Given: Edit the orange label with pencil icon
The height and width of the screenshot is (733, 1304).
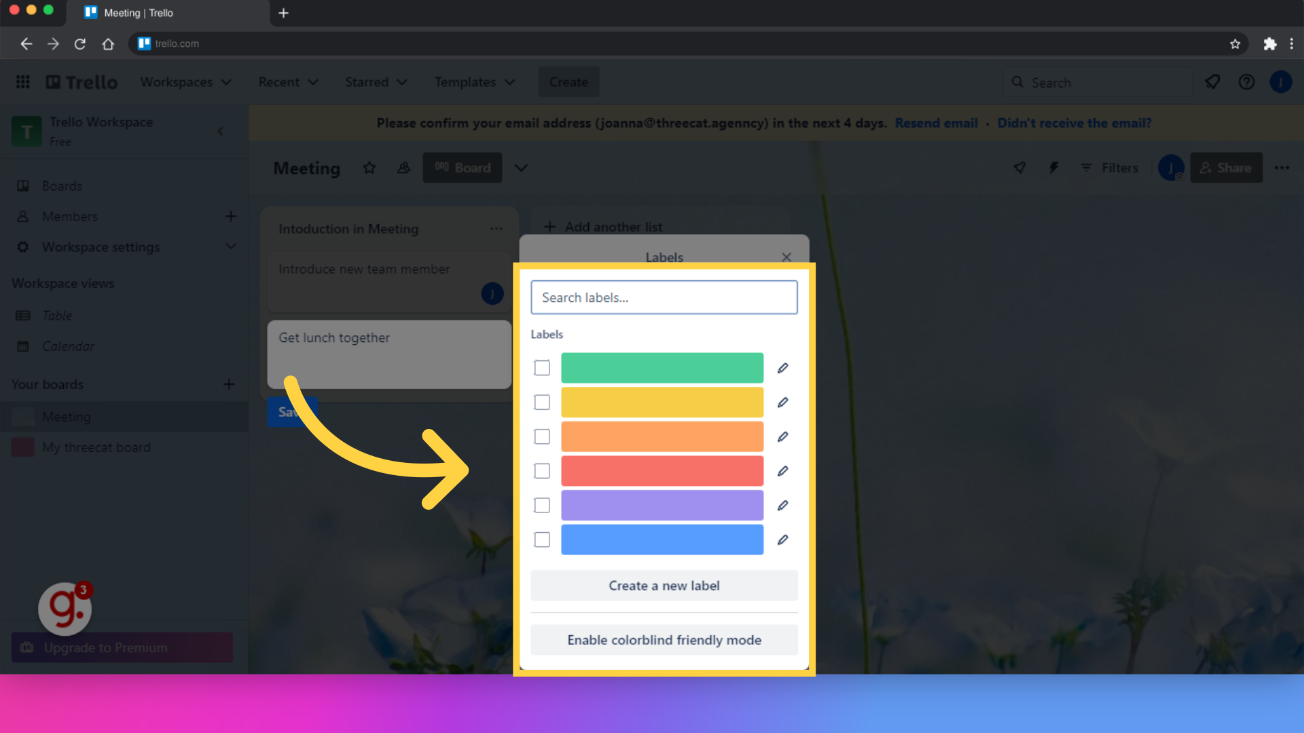Looking at the screenshot, I should (782, 436).
